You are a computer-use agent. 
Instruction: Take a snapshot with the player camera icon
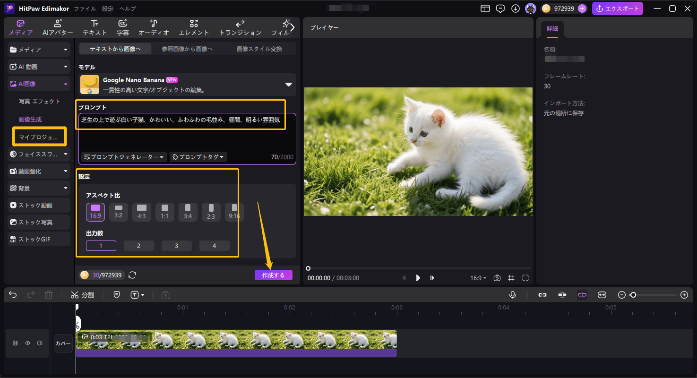pos(497,278)
